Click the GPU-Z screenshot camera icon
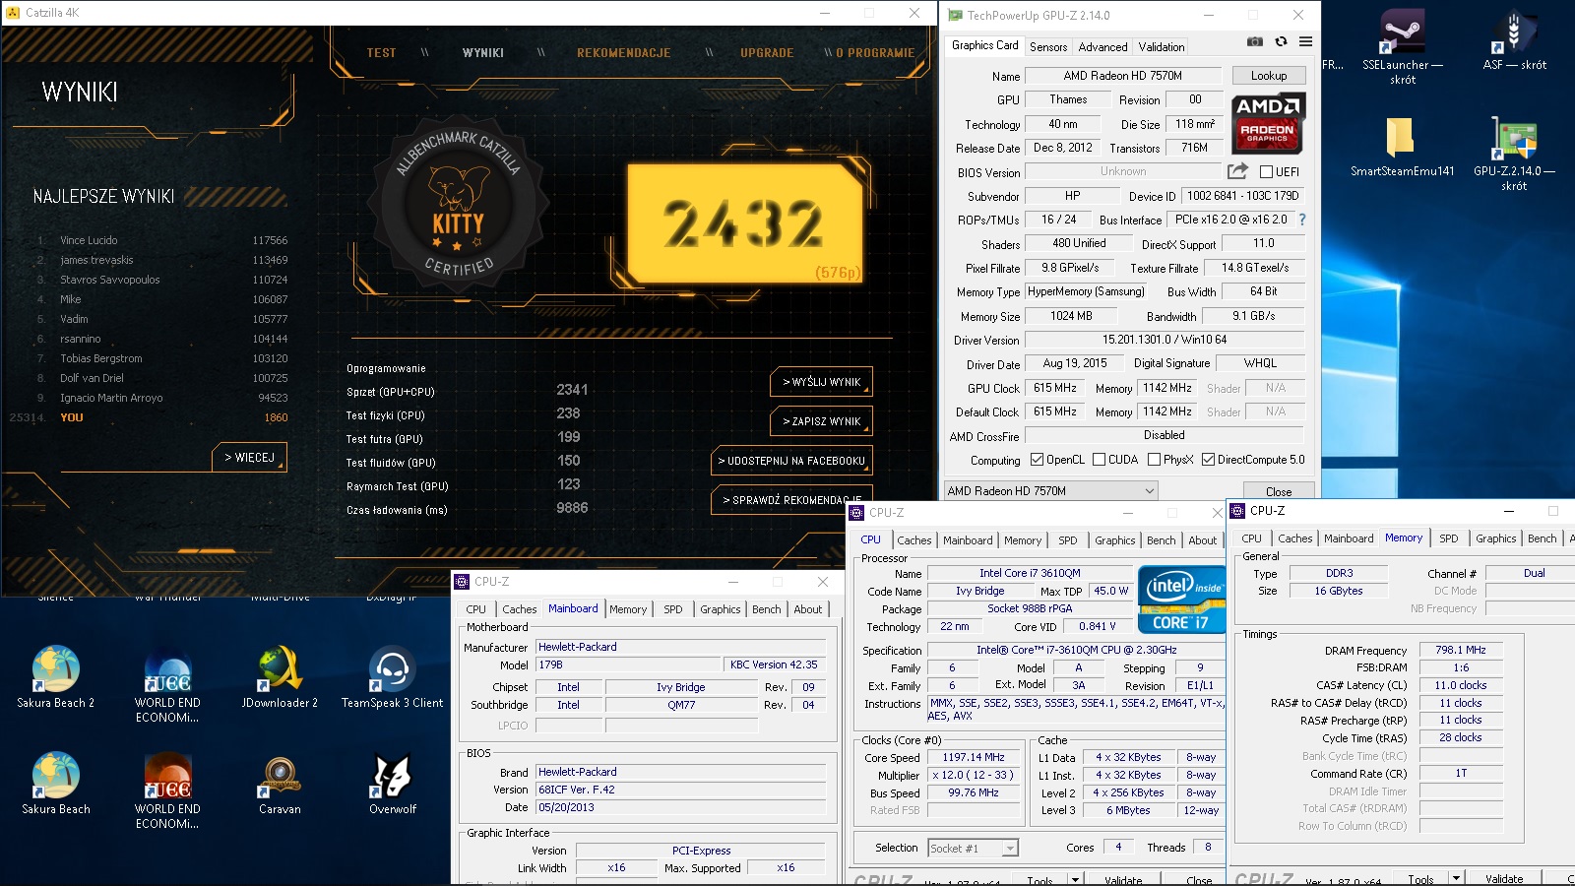The width and height of the screenshot is (1575, 886). (1255, 42)
